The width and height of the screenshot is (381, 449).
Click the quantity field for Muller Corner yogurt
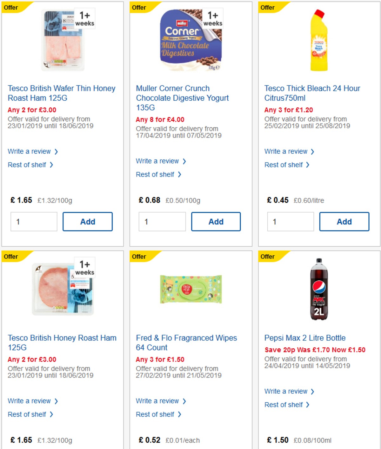[162, 221]
